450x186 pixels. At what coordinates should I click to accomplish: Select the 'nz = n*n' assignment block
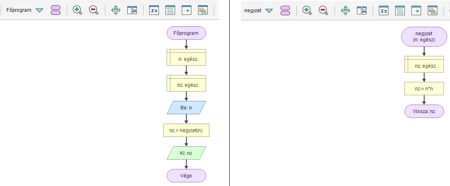point(424,88)
